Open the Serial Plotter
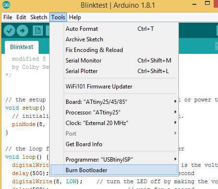The height and width of the screenshot is (189, 218). pyautogui.click(x=114, y=71)
